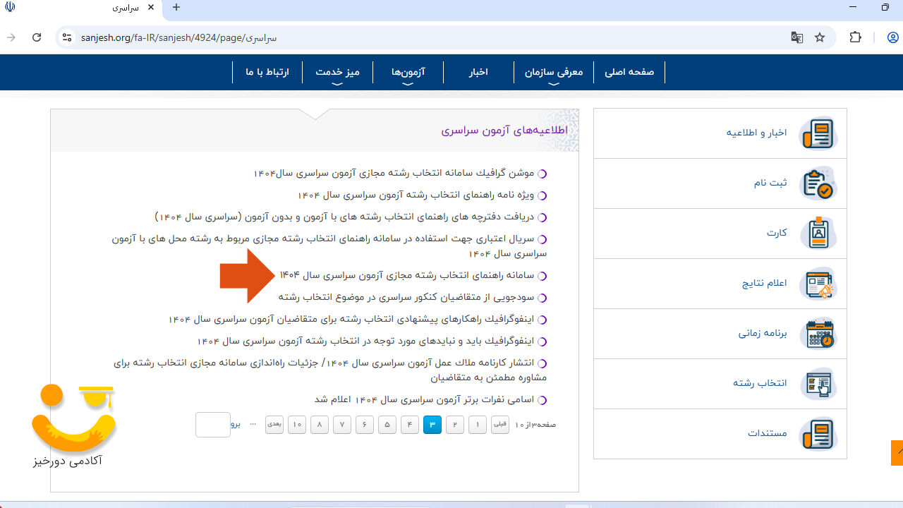Click the اعلام نتایج results announcement icon

tap(818, 284)
